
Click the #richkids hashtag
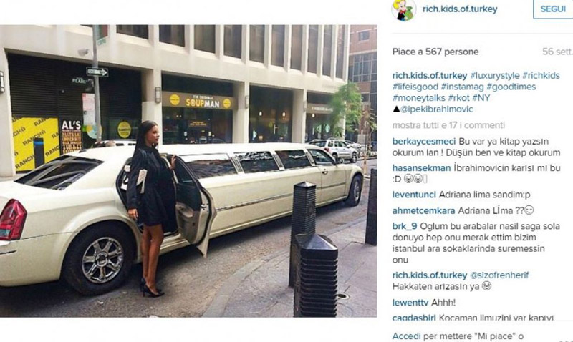point(541,76)
